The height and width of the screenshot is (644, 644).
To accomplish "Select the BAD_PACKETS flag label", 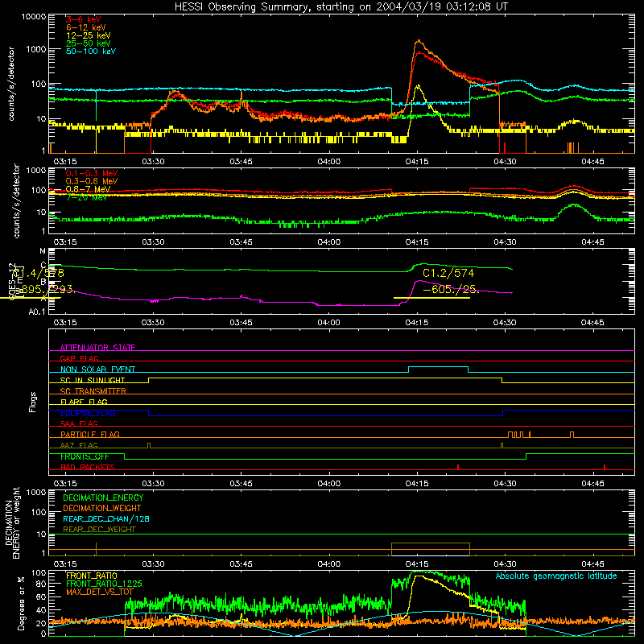I will click(88, 467).
